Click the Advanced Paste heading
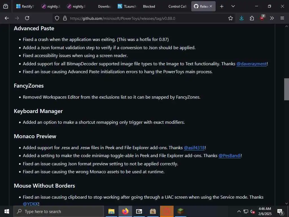The height and width of the screenshot is (217, 289). pos(34,28)
